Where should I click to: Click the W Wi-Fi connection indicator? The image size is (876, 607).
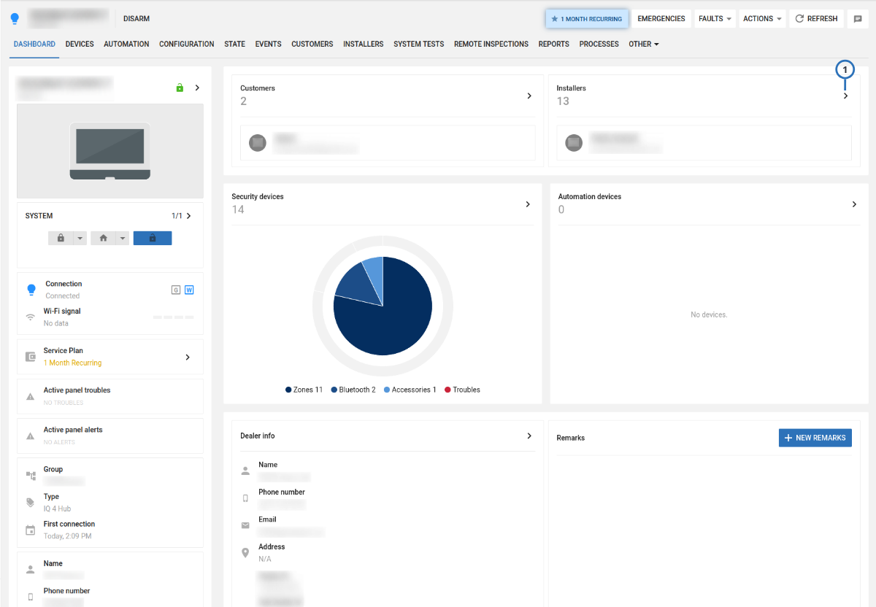pyautogui.click(x=189, y=290)
